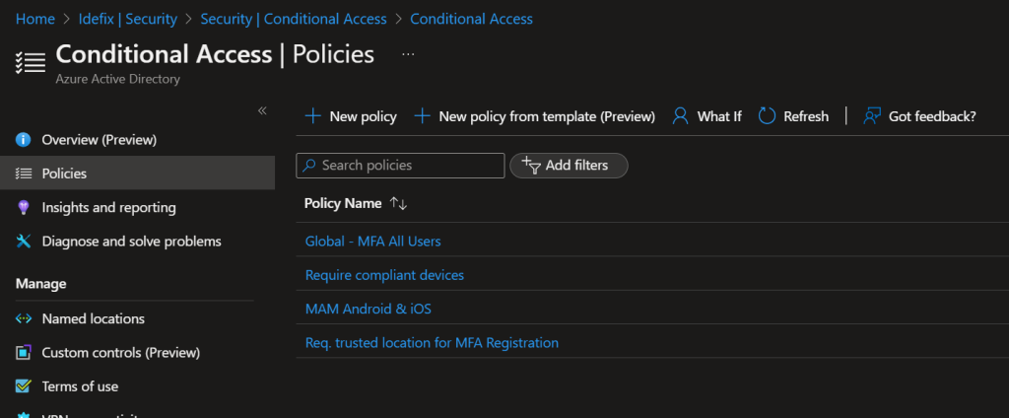Open MAM Android & iOS policy
This screenshot has width=1009, height=418.
[369, 309]
